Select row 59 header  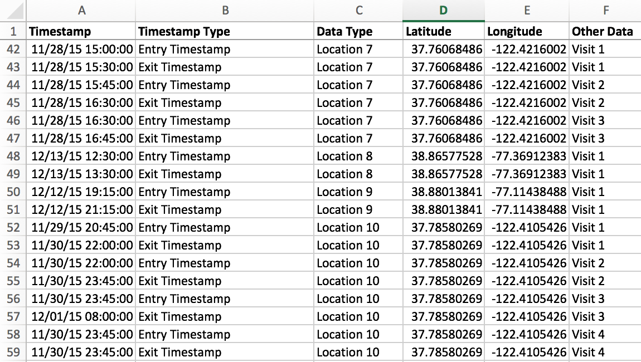tap(13, 352)
